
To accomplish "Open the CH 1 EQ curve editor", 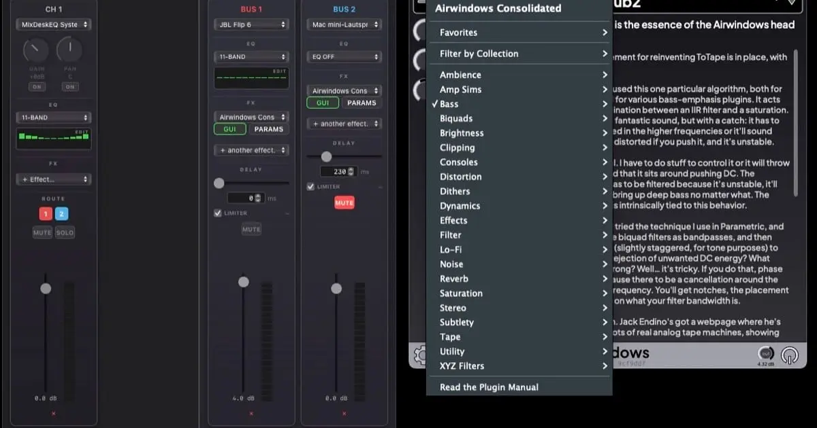I will 53,139.
